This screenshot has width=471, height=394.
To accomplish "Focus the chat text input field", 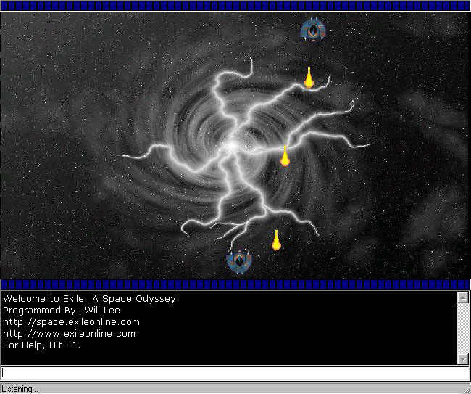I will pyautogui.click(x=235, y=374).
